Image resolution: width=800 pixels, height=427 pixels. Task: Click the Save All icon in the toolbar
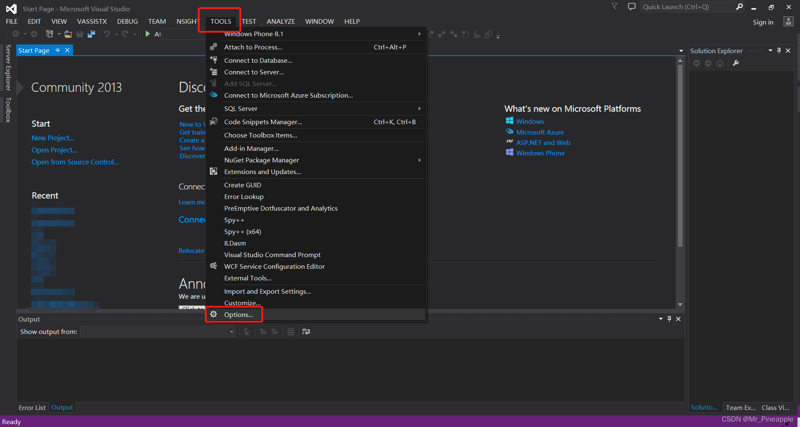click(91, 34)
